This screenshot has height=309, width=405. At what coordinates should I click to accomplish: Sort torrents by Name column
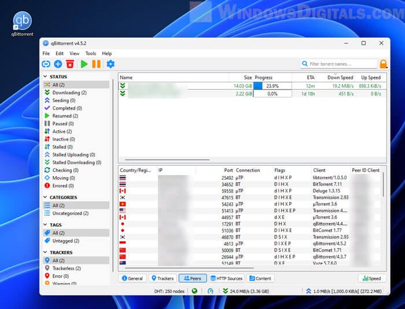(174, 77)
